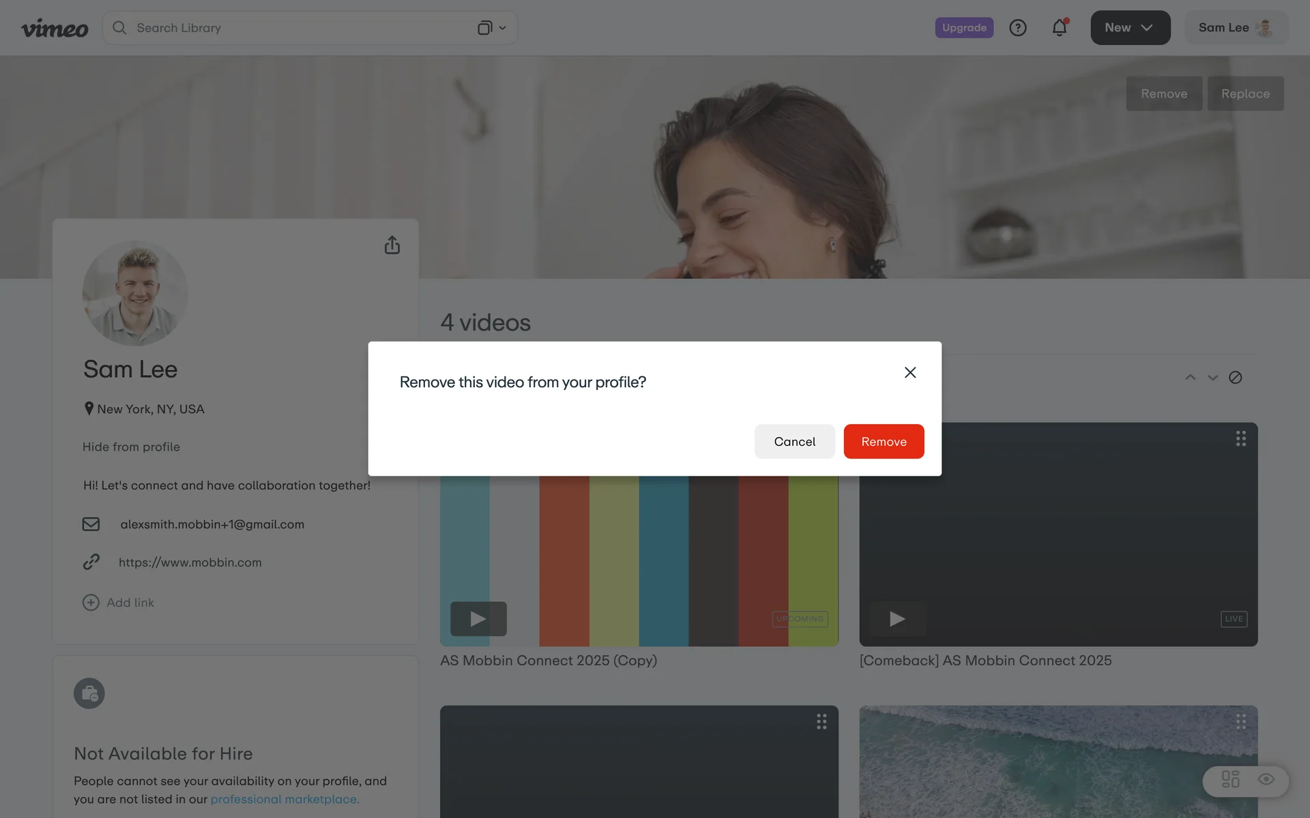
Task: Expand the New dropdown button
Action: (1130, 28)
